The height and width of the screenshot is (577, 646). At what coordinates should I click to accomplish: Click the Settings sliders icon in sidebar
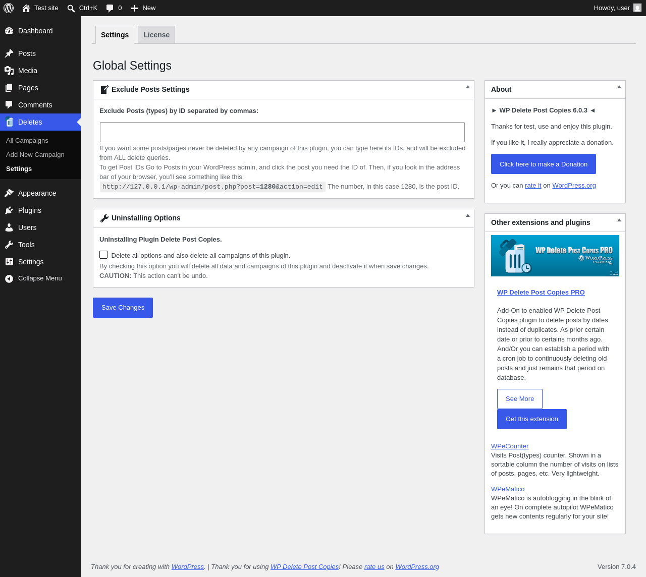click(9, 262)
